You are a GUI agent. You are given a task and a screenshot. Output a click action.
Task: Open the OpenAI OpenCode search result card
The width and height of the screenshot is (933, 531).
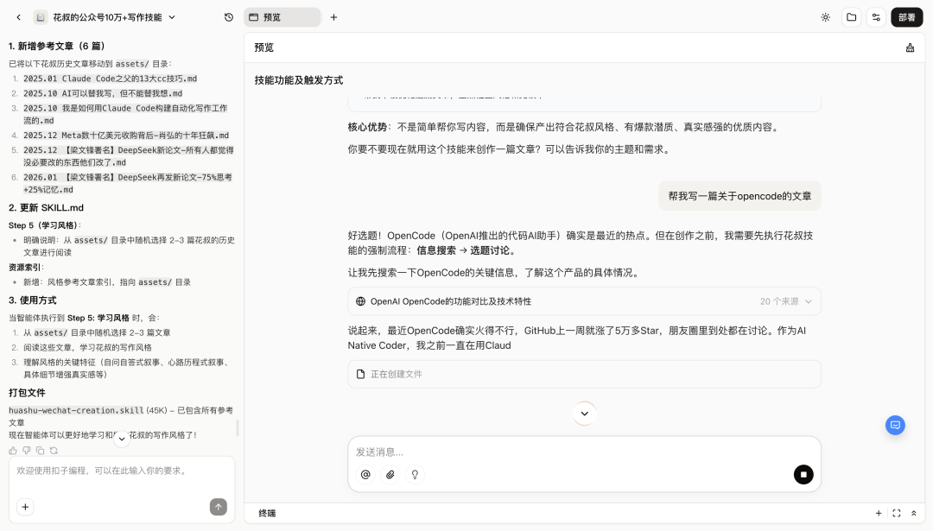(x=584, y=301)
